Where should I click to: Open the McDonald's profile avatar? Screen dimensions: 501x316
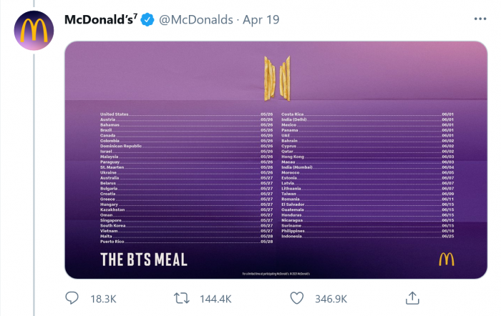pos(31,33)
